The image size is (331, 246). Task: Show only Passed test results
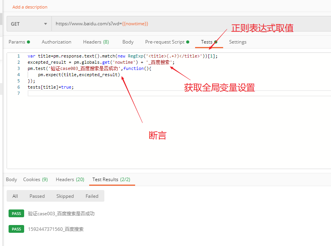pos(37,196)
